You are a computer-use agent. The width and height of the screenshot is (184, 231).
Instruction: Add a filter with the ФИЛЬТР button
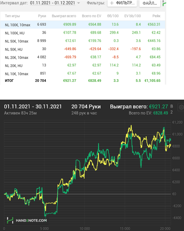(x=122, y=3)
